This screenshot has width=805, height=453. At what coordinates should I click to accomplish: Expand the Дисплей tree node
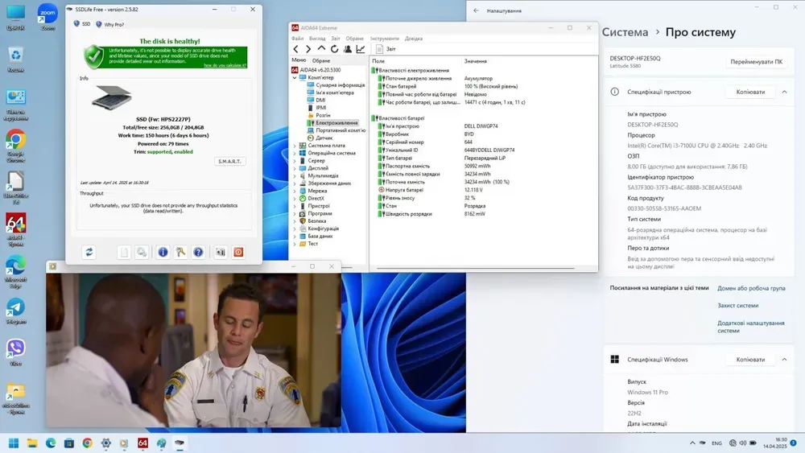(x=295, y=168)
